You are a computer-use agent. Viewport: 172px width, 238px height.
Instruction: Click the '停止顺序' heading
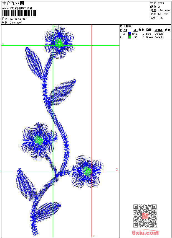coord(126,26)
